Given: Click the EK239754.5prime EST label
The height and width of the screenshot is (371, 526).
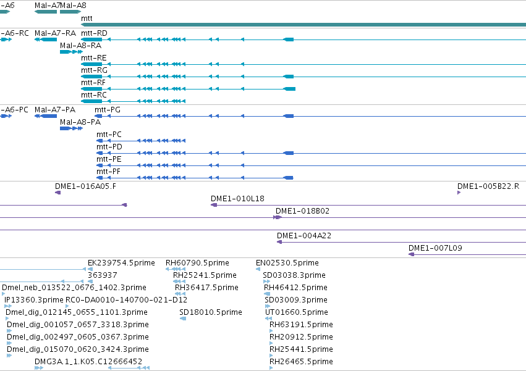Looking at the screenshot, I should (121, 264).
